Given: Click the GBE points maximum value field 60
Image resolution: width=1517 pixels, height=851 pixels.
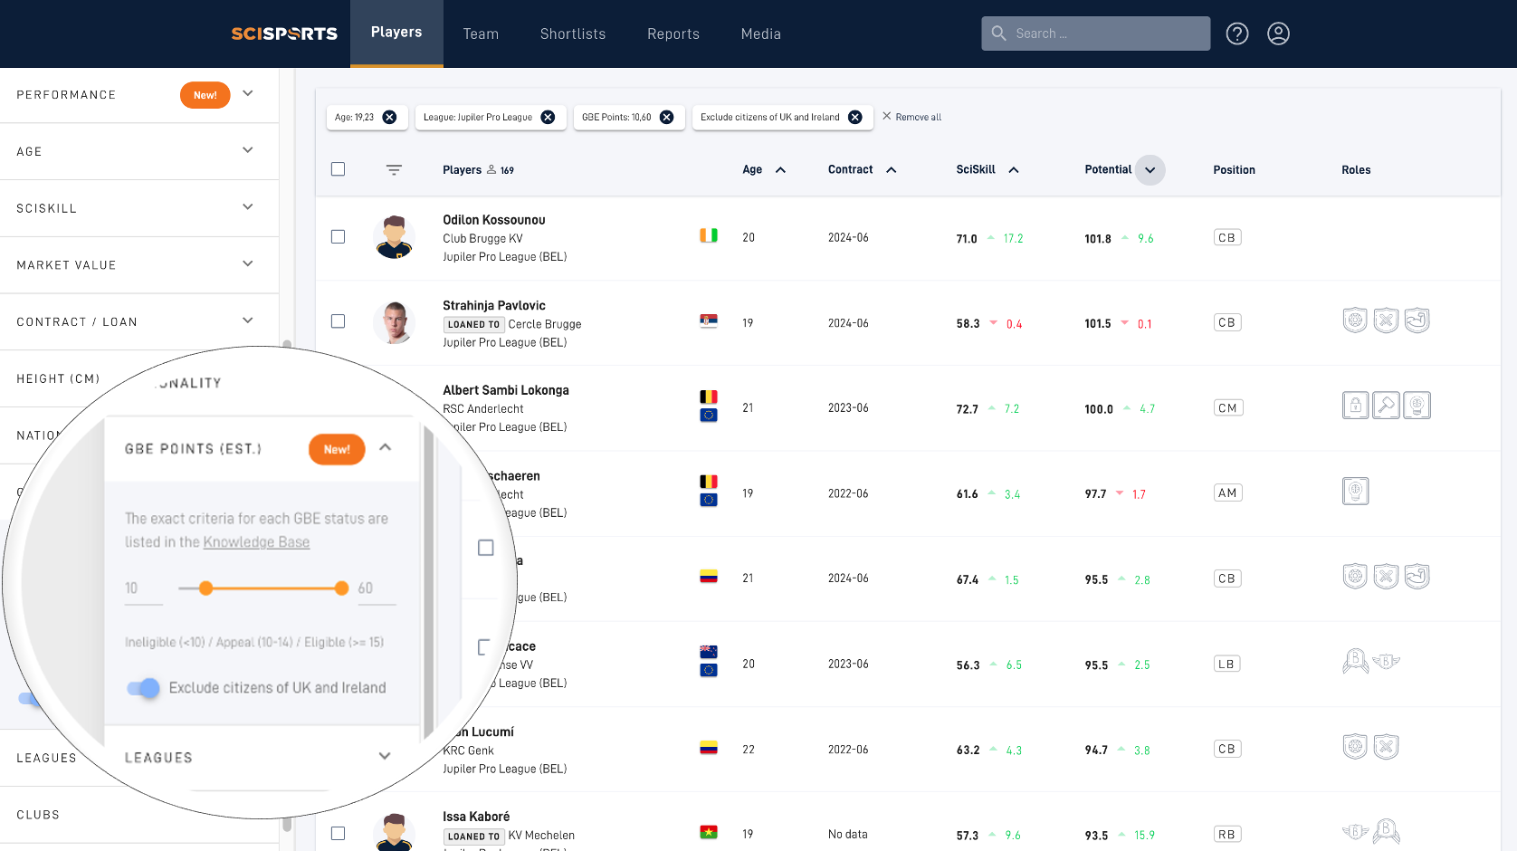Looking at the screenshot, I should (377, 588).
